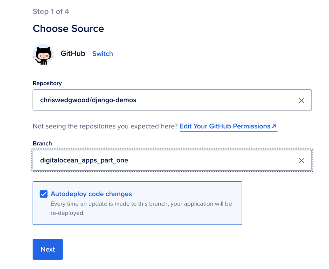329x269 pixels.
Task: Open the Branch dropdown digitalocean_apps_part_one
Action: [172, 160]
